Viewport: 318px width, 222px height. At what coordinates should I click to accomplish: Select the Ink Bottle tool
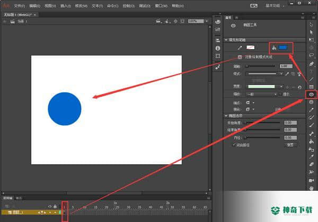point(311,149)
